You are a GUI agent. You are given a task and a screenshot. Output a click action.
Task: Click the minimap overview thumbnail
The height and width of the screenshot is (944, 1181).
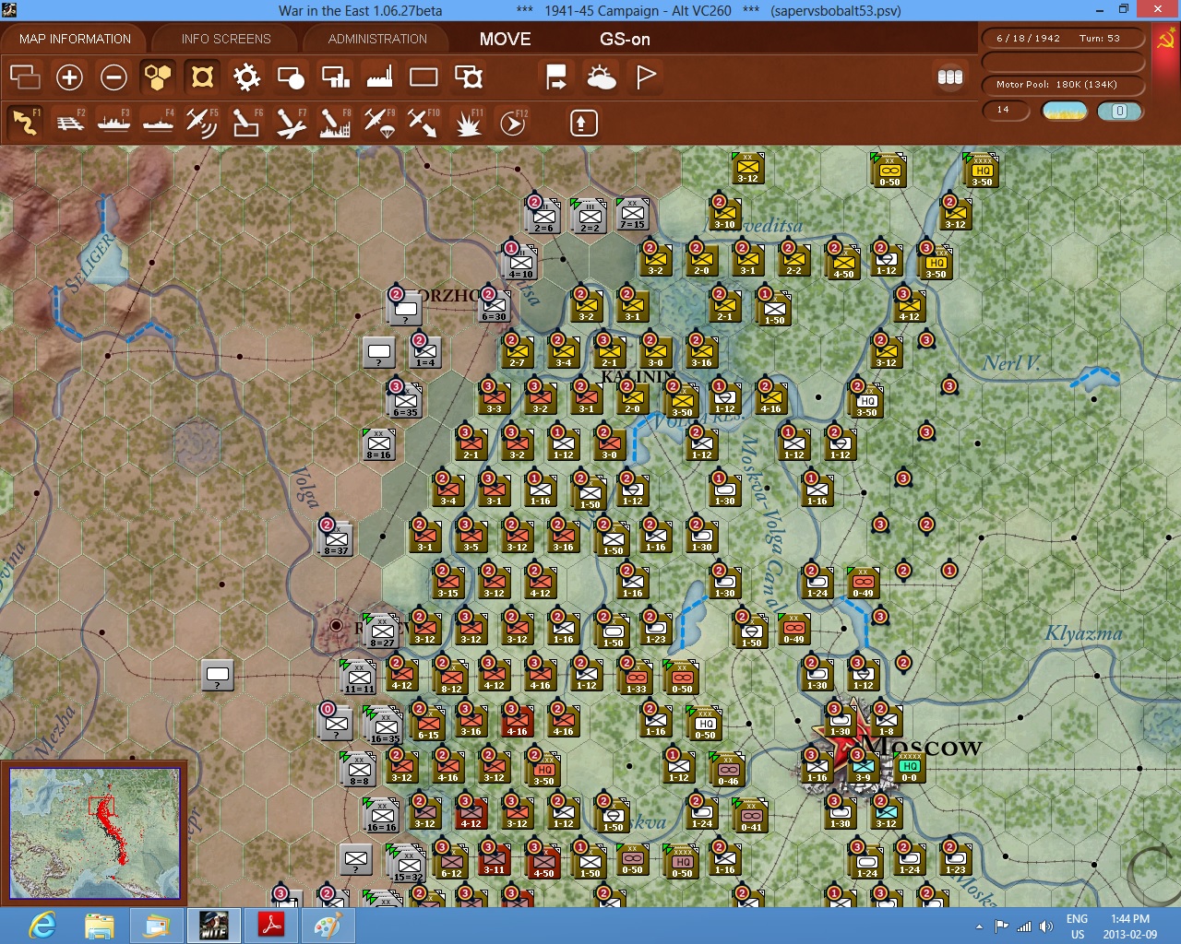[94, 833]
